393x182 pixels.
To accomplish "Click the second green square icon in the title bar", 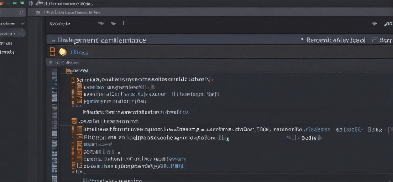I will 22,3.
